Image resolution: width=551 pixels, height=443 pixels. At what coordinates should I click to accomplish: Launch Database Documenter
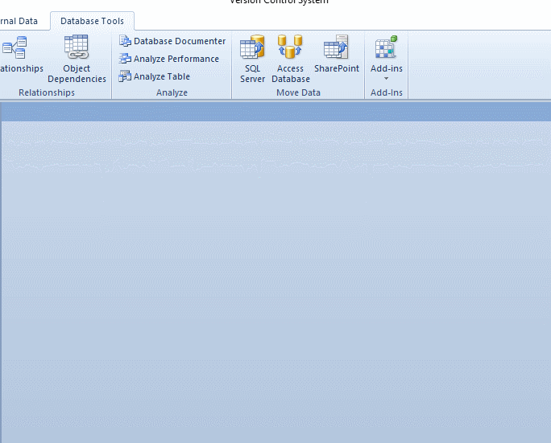point(172,41)
